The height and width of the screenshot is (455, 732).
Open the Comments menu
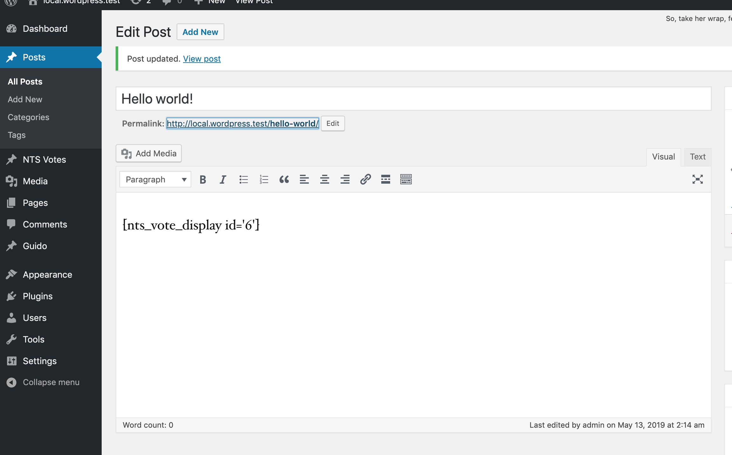coord(51,224)
